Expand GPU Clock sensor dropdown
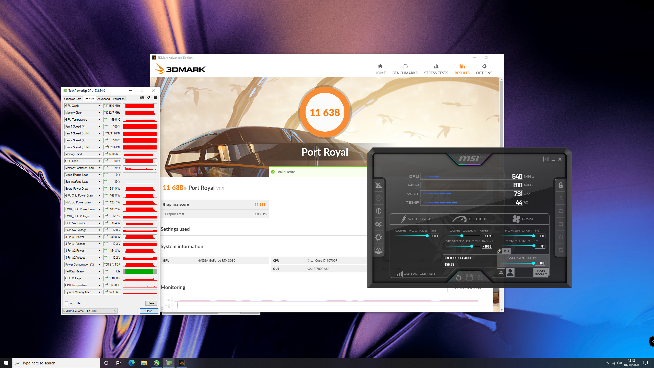The image size is (654, 368). (x=99, y=106)
